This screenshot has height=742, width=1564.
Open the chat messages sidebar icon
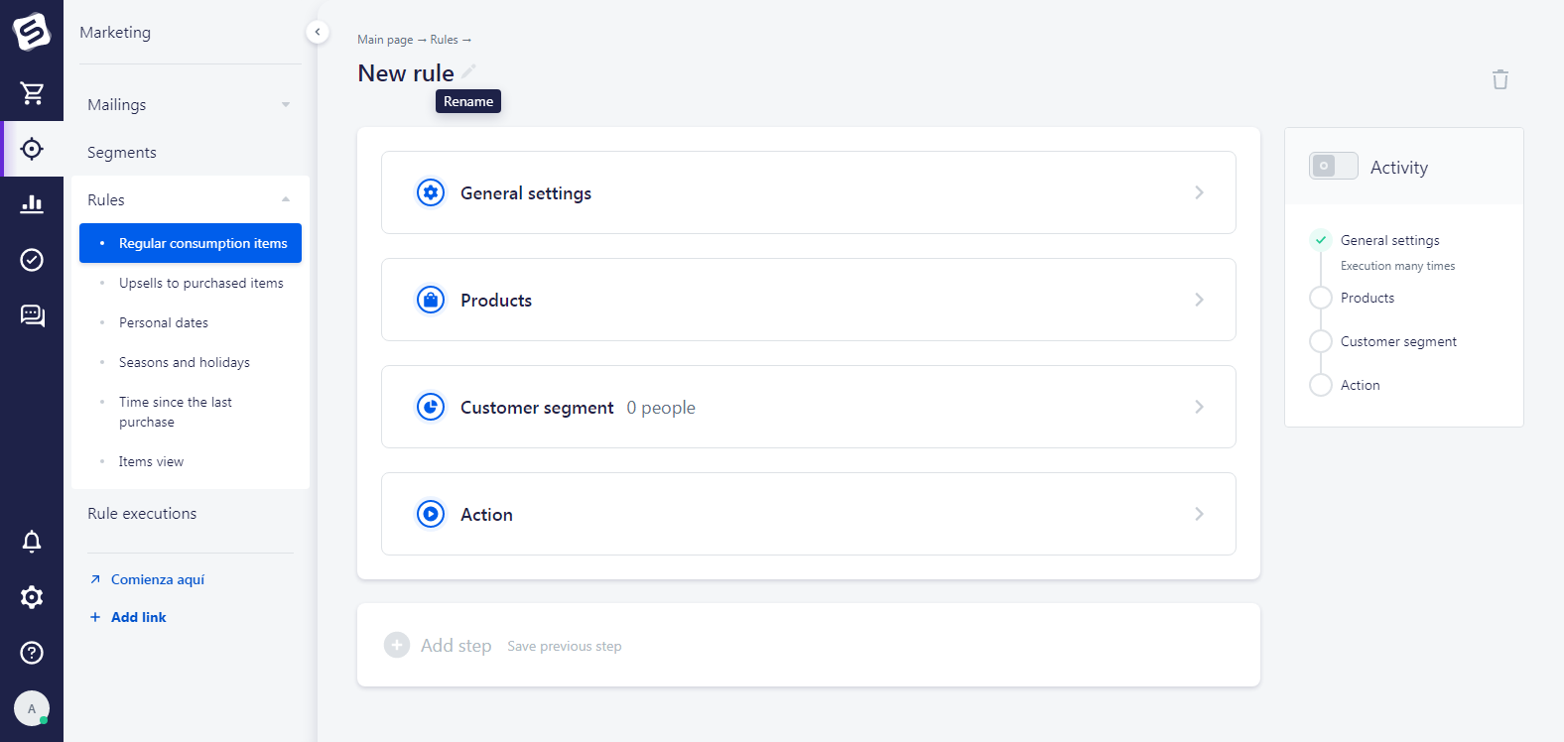[32, 315]
